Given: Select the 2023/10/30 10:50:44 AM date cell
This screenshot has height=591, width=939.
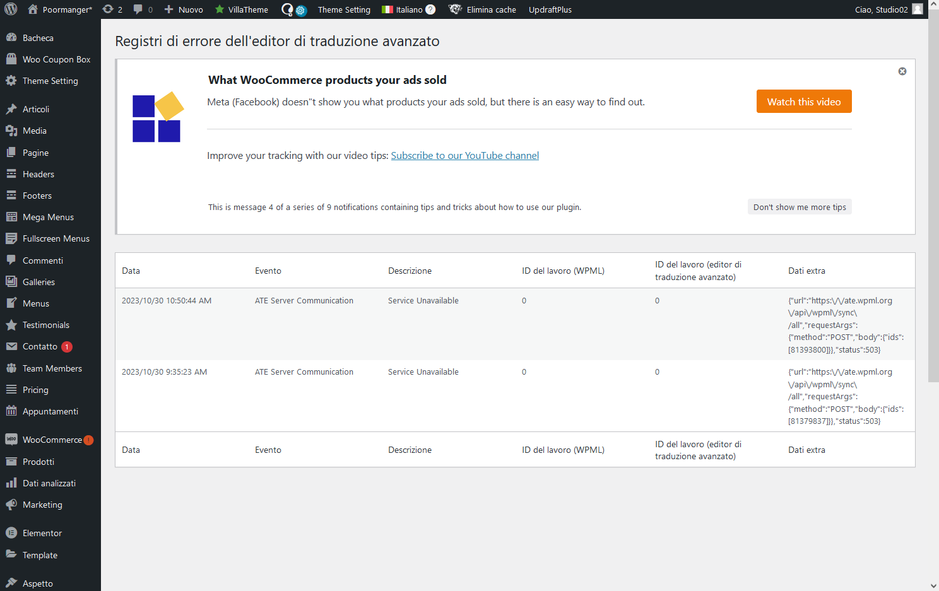Looking at the screenshot, I should coord(167,301).
